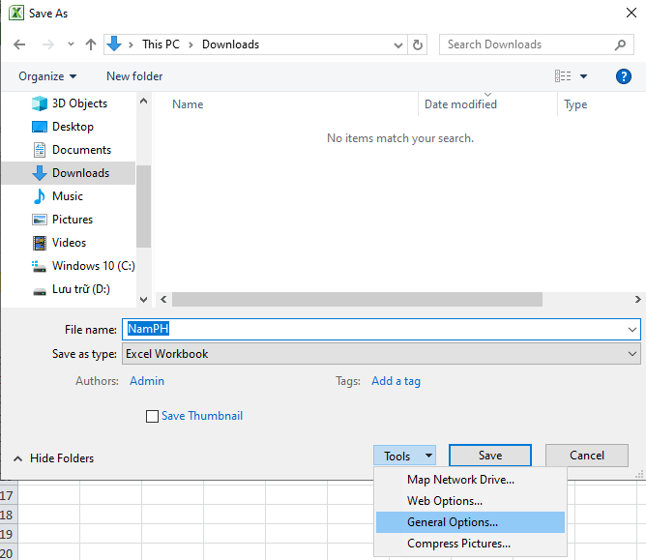Select 3D Objects in the navigation pane
Image resolution: width=646 pixels, height=560 pixels.
pos(70,103)
